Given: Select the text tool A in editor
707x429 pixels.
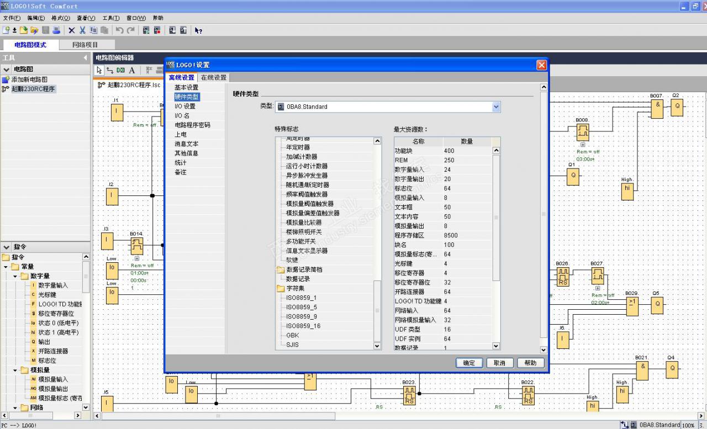Looking at the screenshot, I should 132,70.
